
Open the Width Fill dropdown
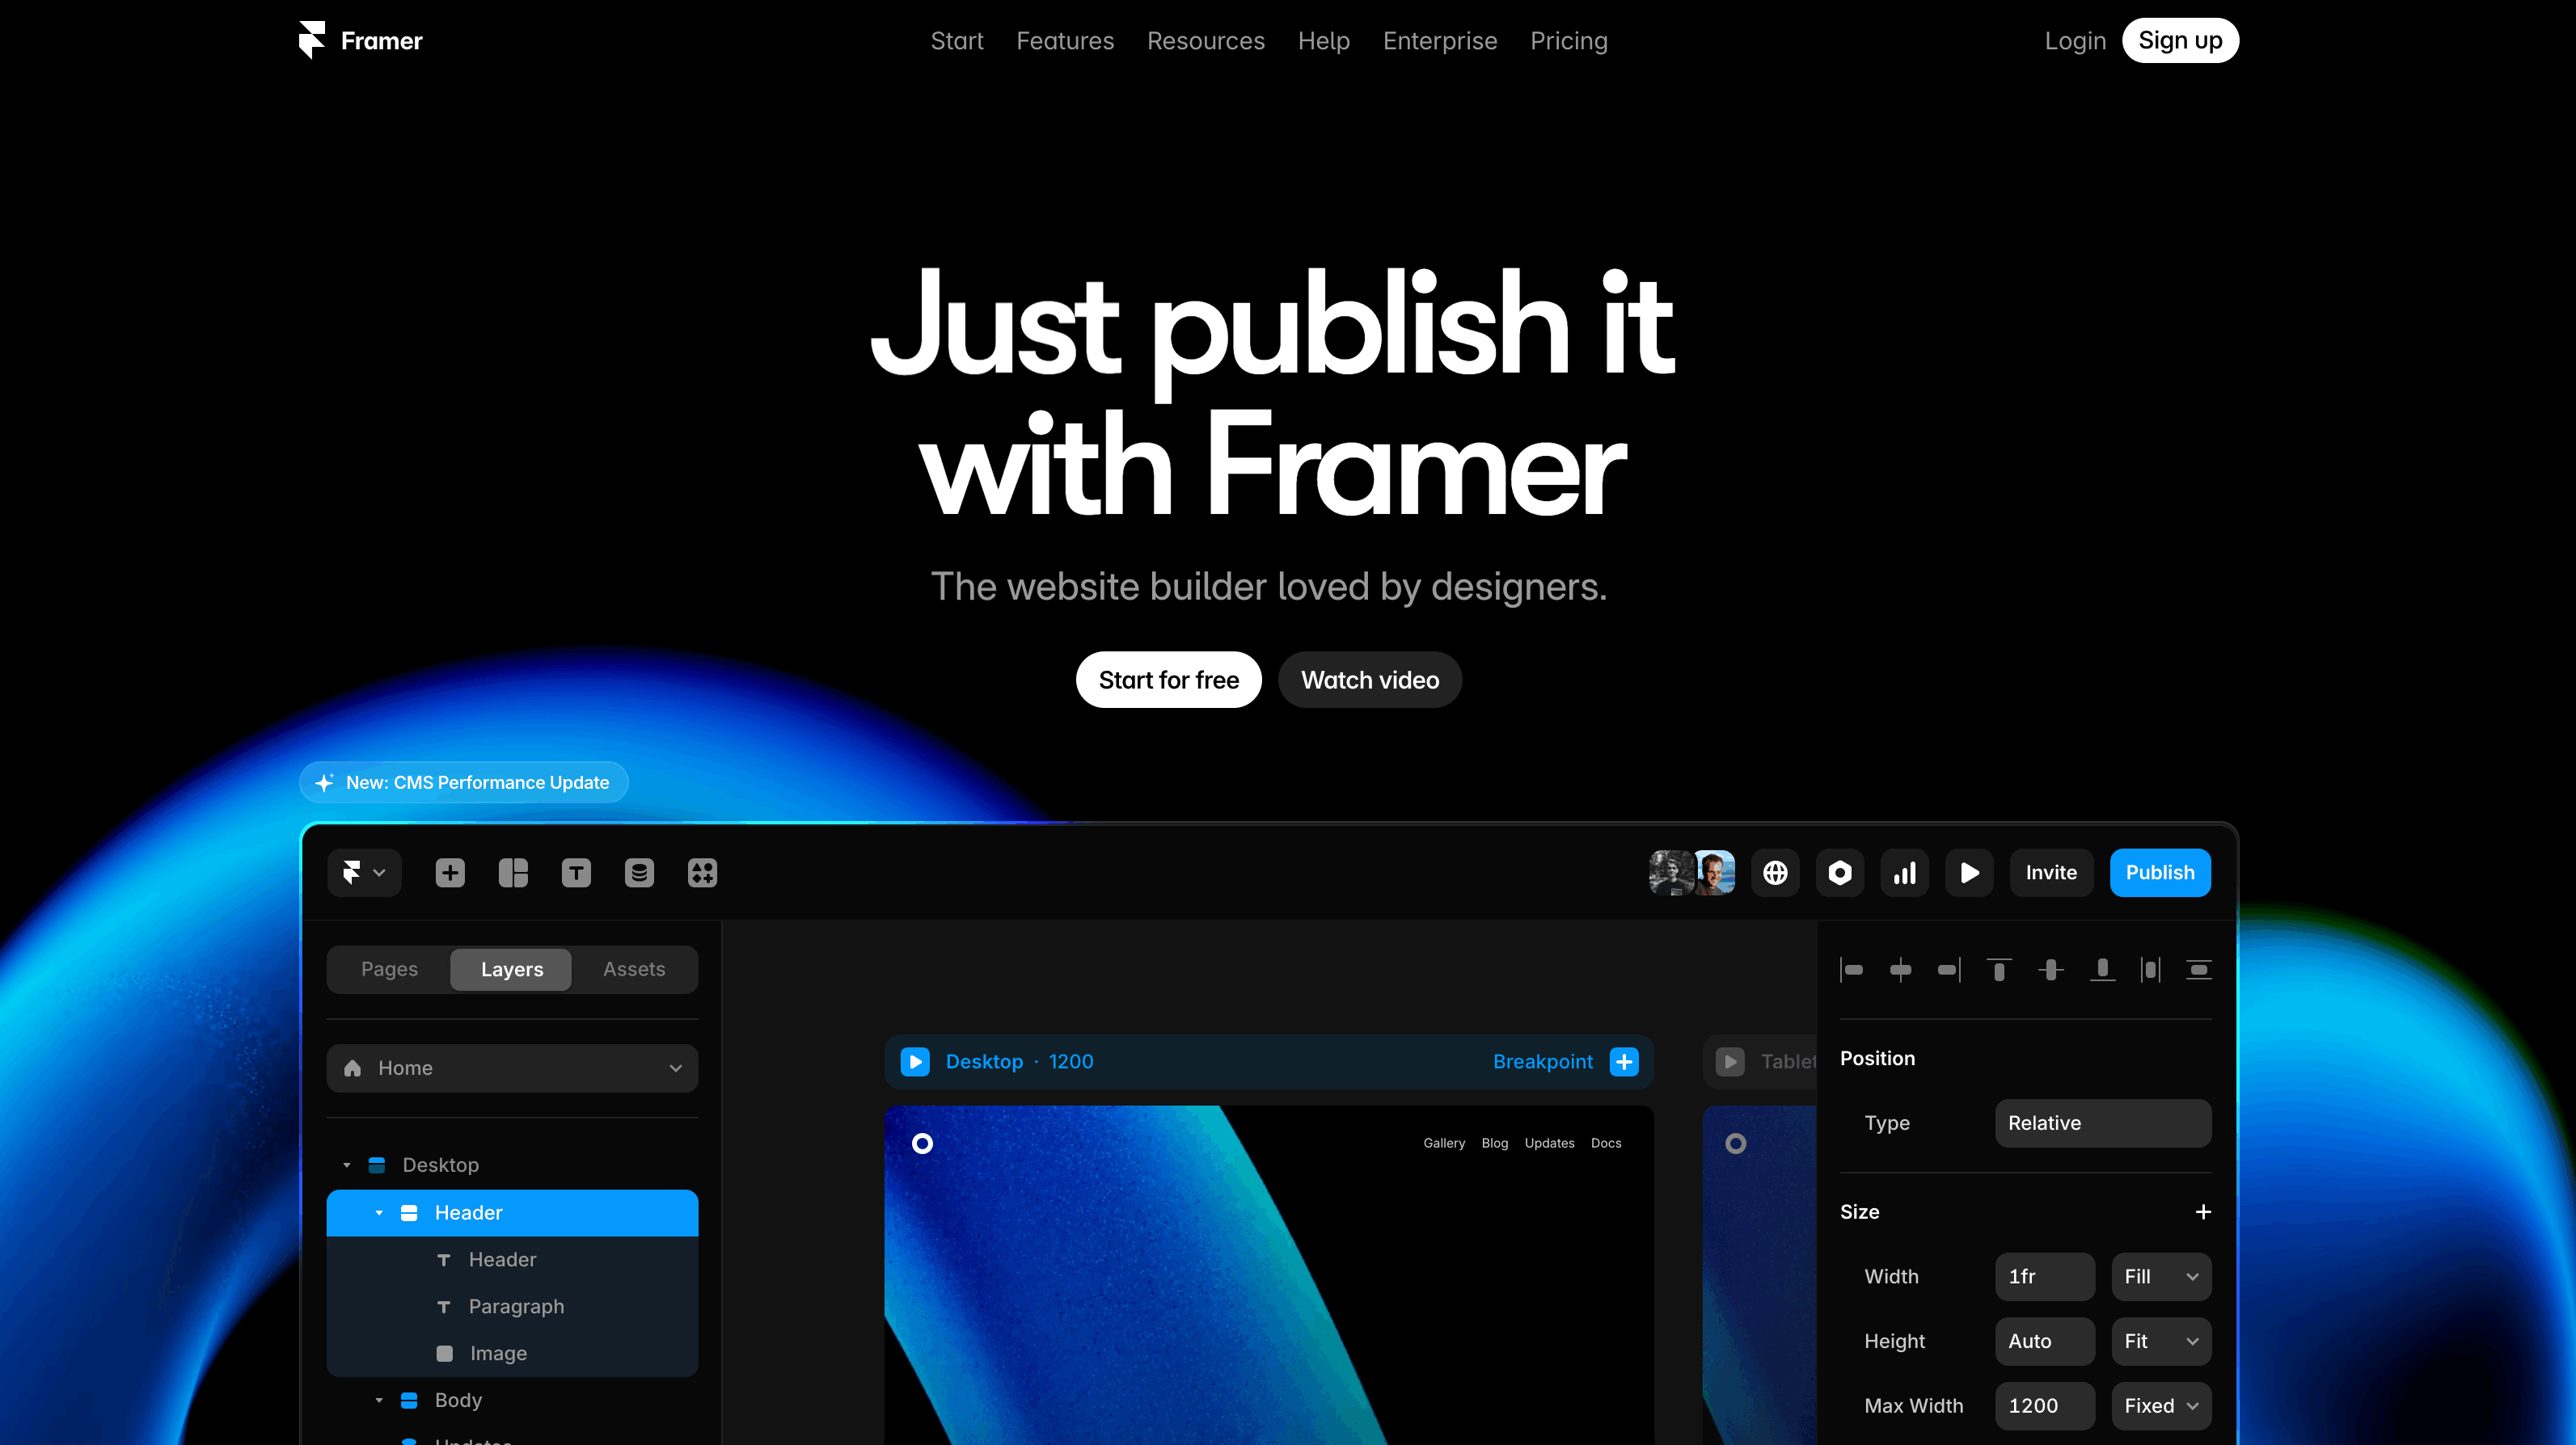2160,1276
